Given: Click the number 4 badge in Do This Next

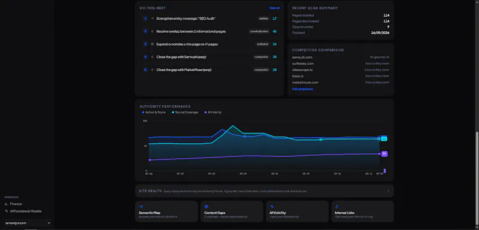Looking at the screenshot, I should tap(145, 57).
